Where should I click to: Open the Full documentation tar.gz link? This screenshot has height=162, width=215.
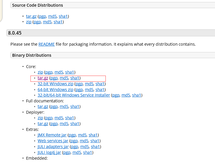(x=43, y=106)
